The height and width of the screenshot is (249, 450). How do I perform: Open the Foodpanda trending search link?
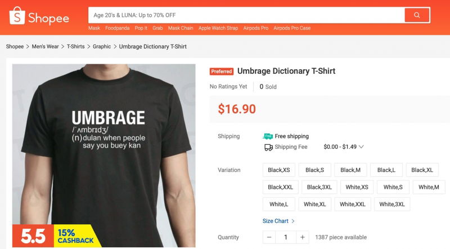click(x=117, y=28)
